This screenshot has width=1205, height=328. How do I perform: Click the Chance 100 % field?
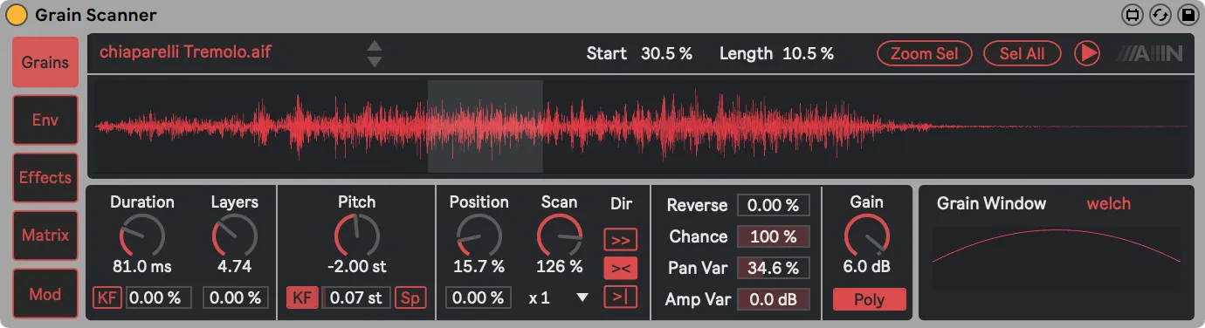click(774, 236)
